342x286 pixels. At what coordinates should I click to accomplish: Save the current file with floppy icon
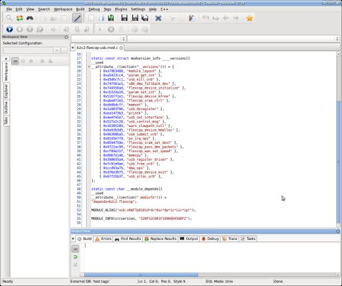[x=124, y=18]
